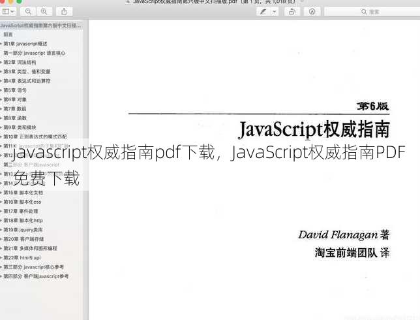Screen dimensions: 420x320
Task: Go to 第7章 数组
Action: coord(15,108)
